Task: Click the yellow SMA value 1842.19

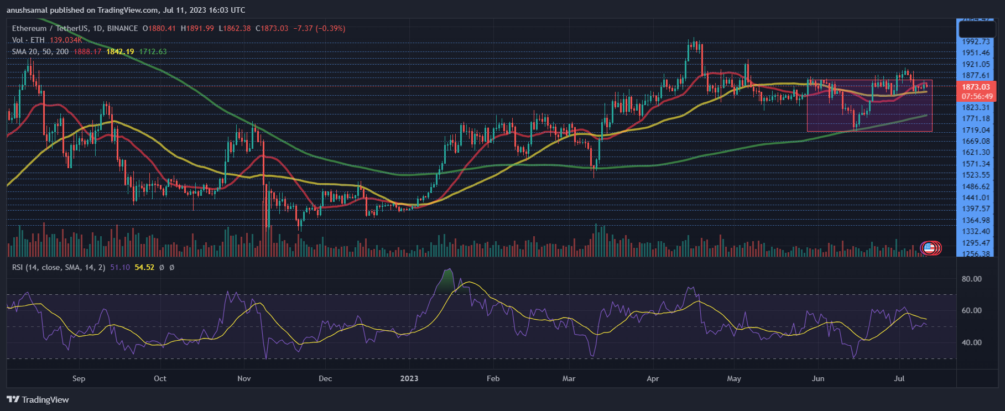Action: (120, 51)
